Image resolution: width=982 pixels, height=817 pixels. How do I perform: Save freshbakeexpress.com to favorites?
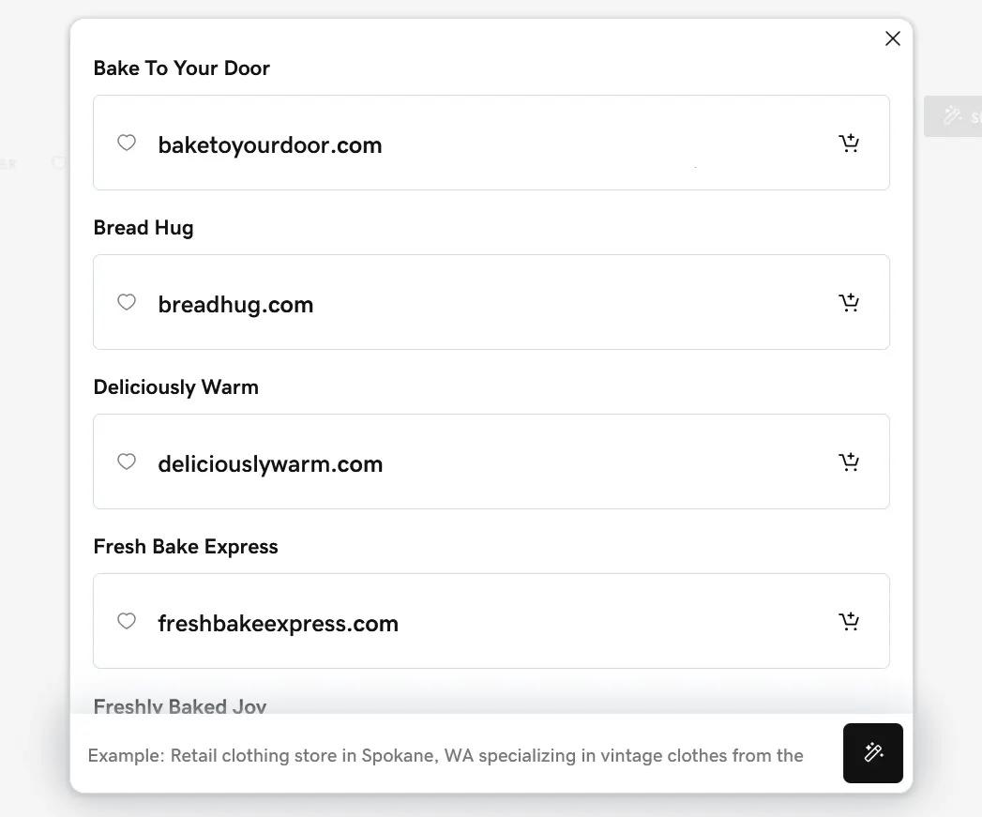[127, 621]
